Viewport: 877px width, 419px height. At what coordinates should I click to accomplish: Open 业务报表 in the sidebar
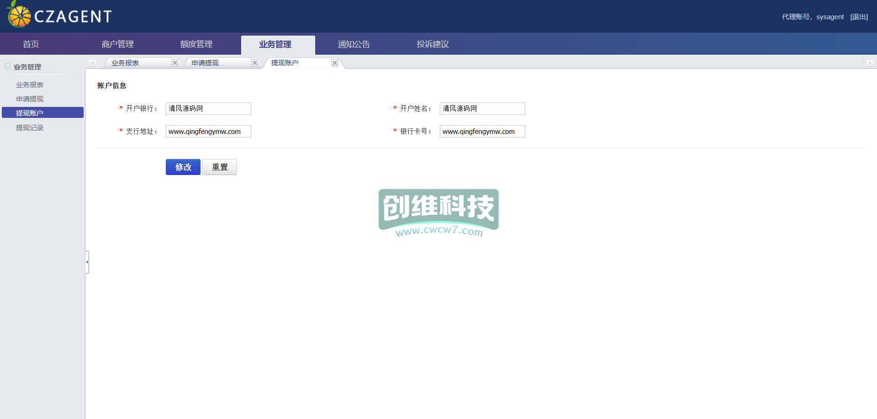[x=30, y=85]
